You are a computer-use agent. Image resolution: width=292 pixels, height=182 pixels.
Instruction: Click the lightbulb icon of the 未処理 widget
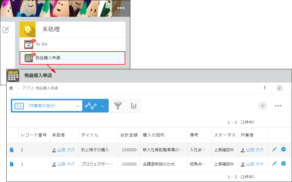[27, 29]
